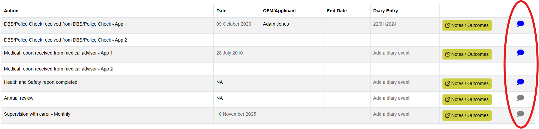This screenshot has width=539, height=129.
Task: Add a diary event for Health and Safety
Action: tap(391, 82)
